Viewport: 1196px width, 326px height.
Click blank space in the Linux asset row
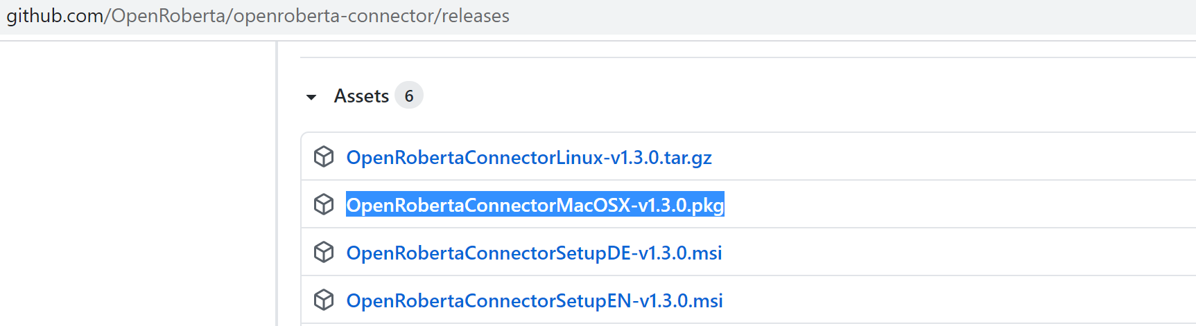tap(953, 157)
